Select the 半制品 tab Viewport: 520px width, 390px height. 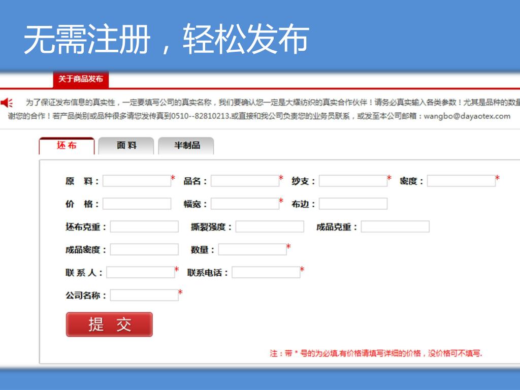[186, 146]
